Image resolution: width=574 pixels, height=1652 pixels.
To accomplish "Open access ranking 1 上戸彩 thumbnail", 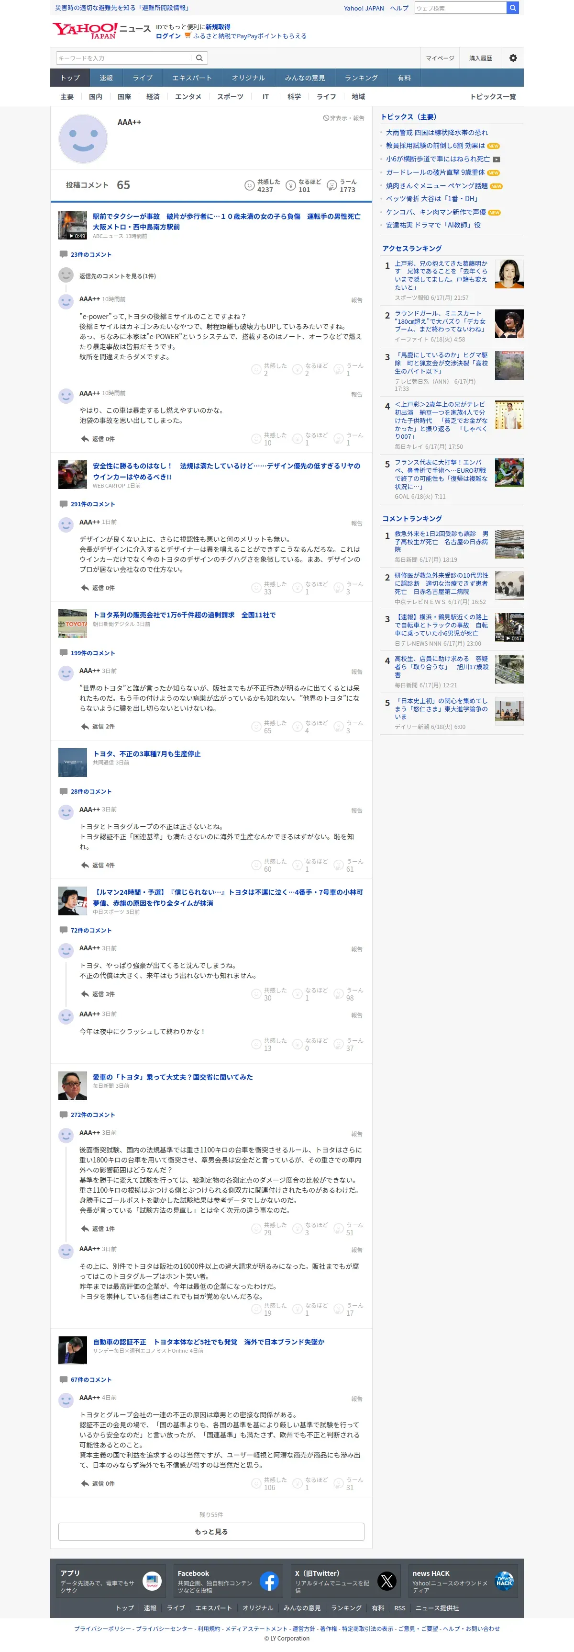I will (509, 274).
